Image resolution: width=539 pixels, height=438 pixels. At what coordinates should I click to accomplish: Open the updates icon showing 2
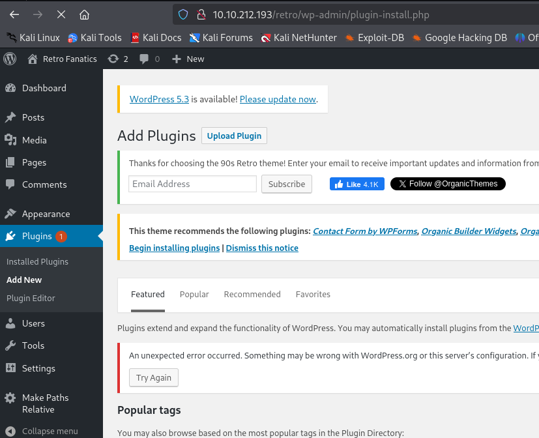pos(117,59)
